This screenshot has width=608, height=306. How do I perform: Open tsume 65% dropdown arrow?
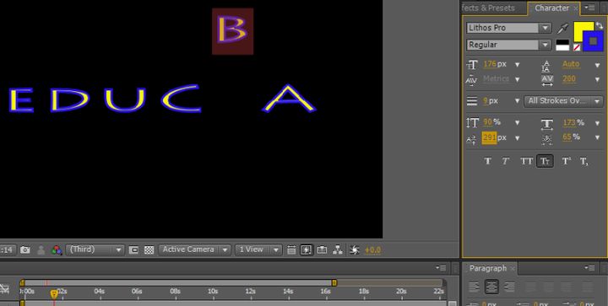(x=597, y=137)
